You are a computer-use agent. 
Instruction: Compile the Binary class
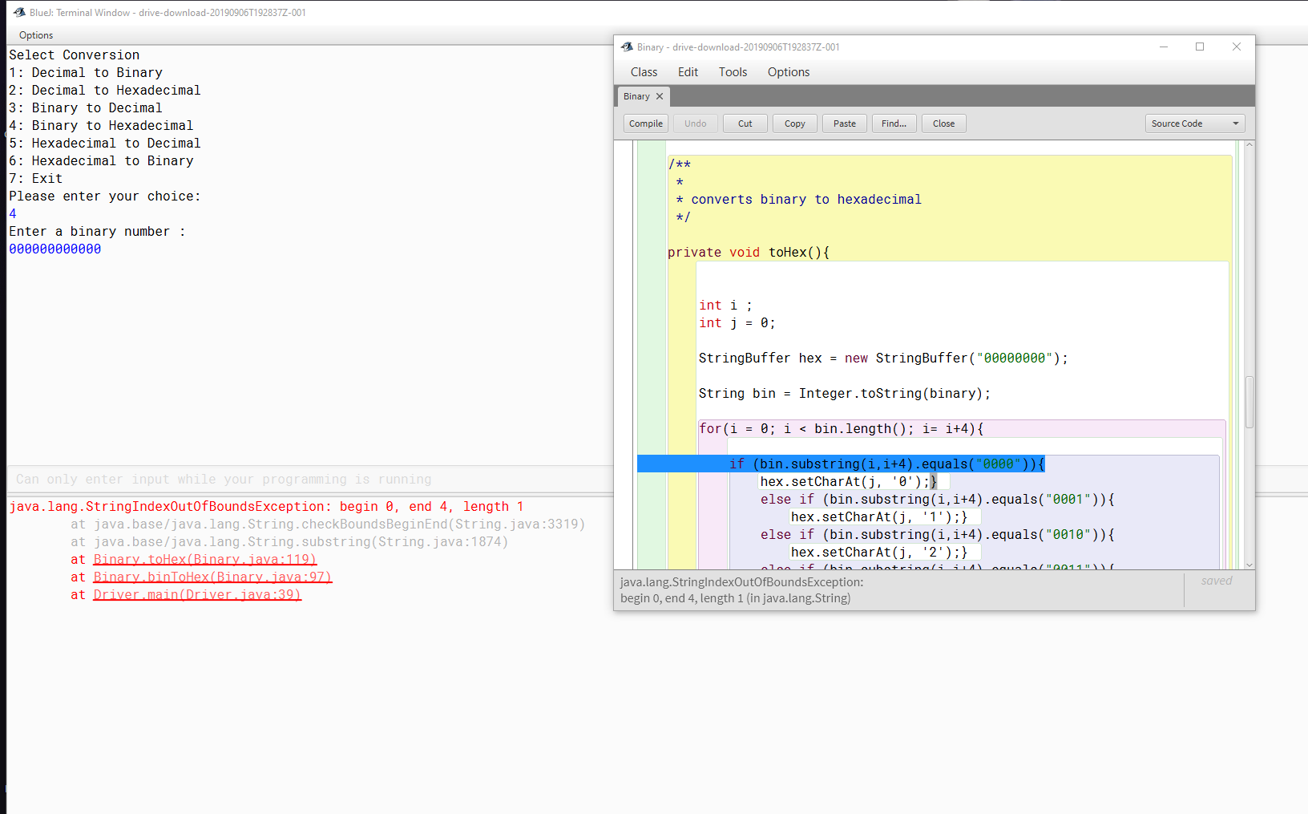pyautogui.click(x=645, y=123)
